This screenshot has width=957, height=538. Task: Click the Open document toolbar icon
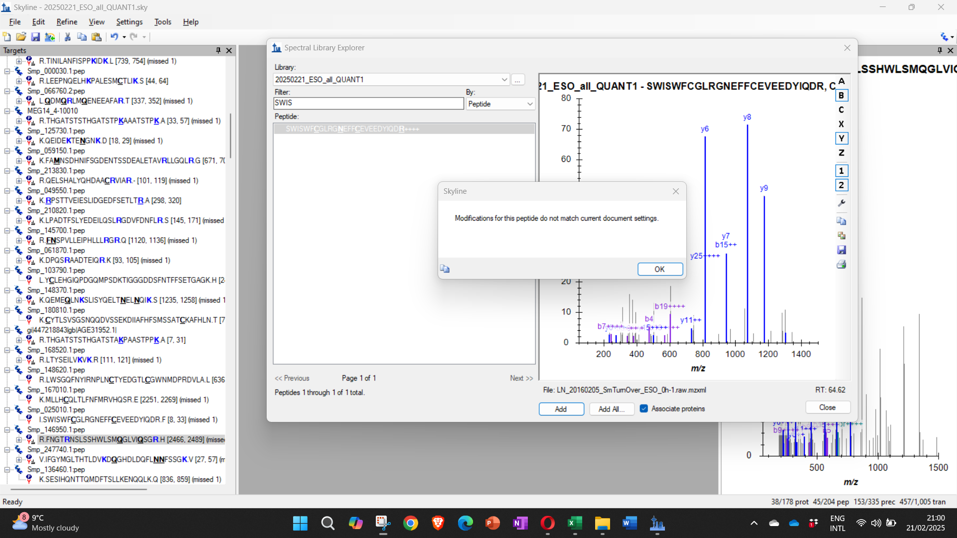[x=21, y=37]
